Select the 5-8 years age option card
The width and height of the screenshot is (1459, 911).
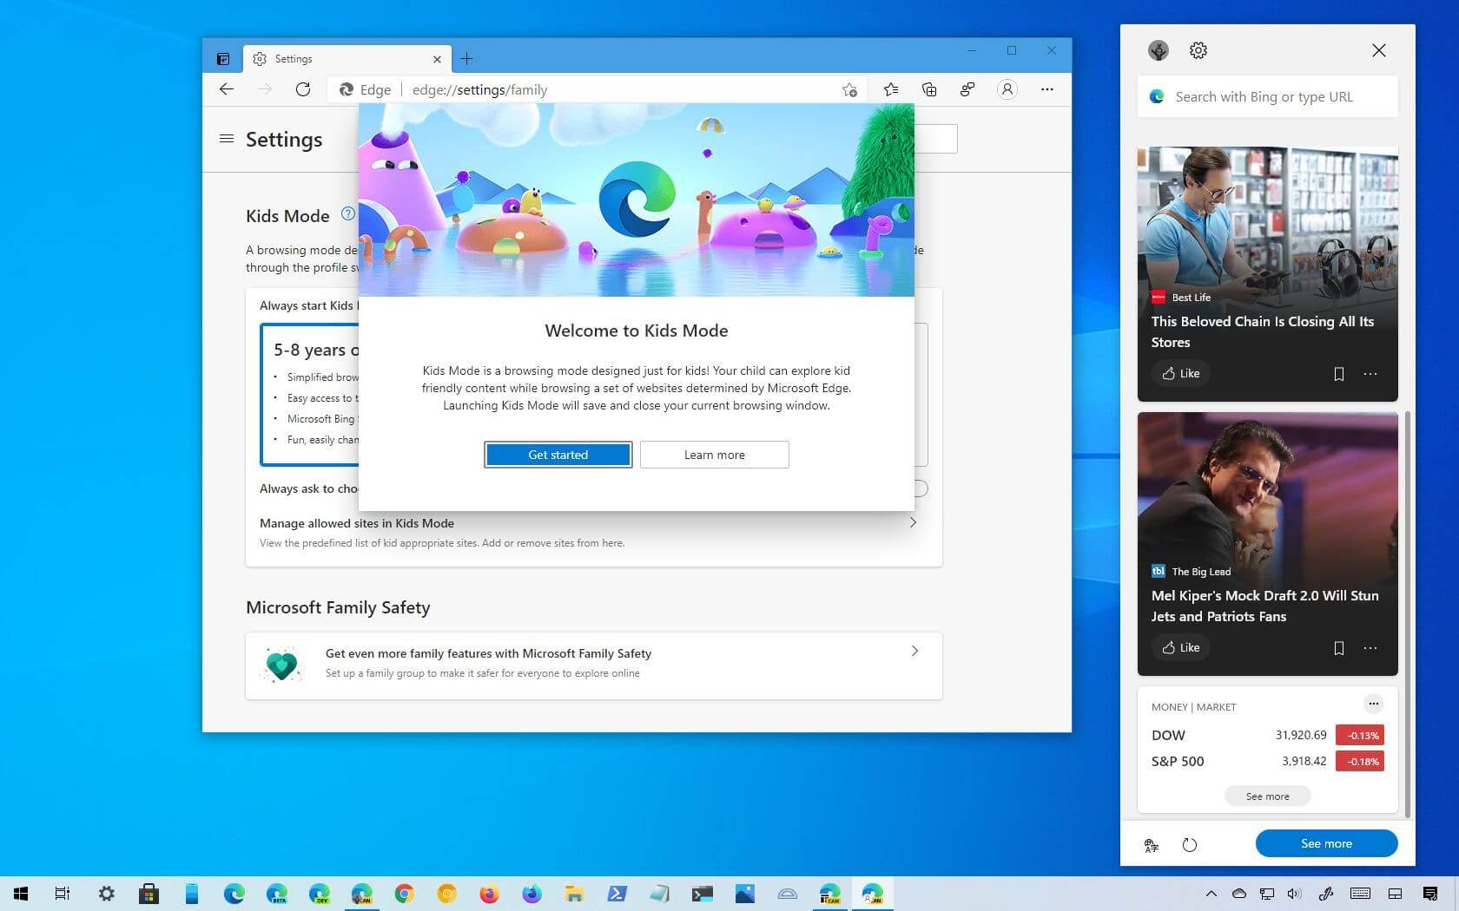310,395
